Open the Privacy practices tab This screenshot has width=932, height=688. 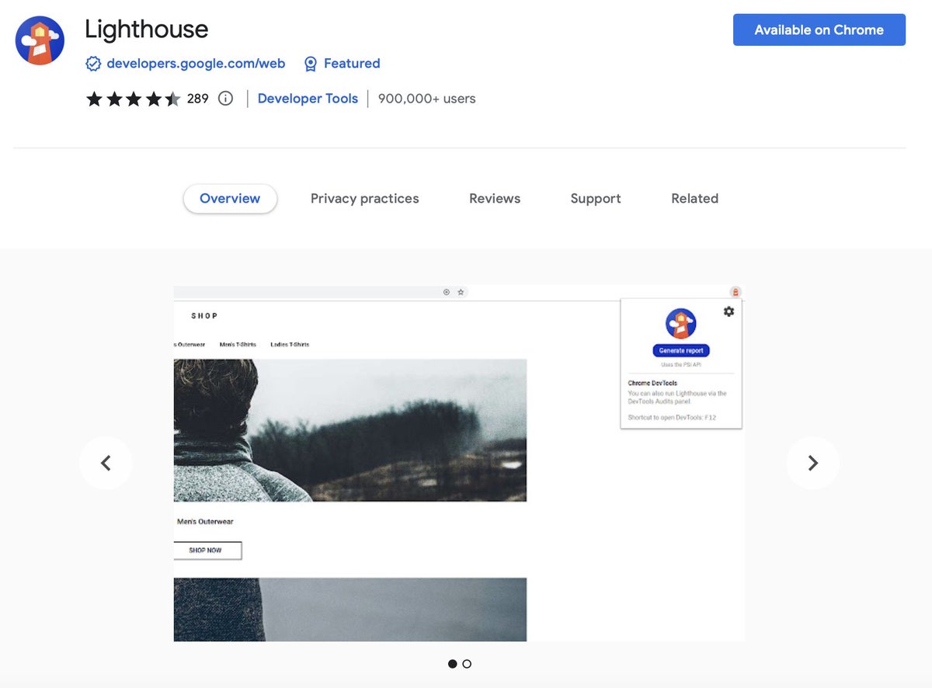[x=364, y=199]
